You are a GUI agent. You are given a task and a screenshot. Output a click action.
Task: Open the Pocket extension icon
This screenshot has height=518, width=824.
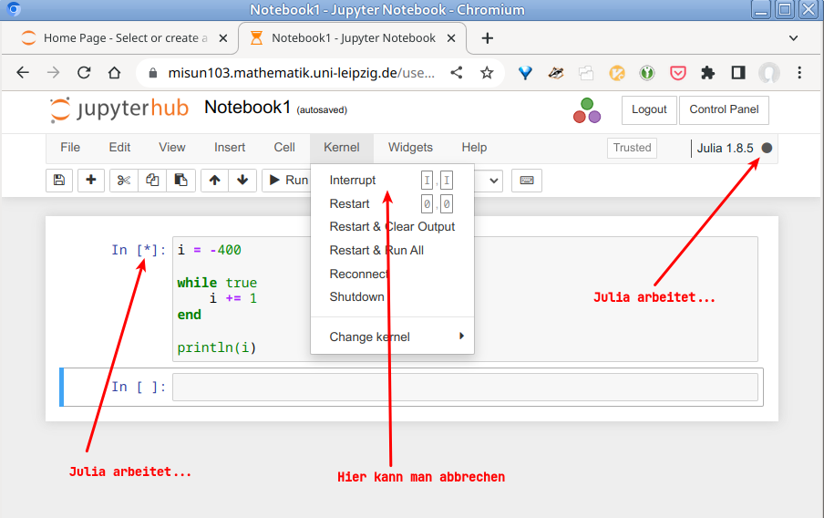(x=678, y=73)
